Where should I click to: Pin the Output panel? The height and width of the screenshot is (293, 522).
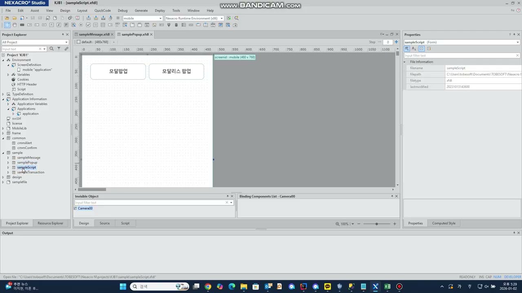point(514,233)
